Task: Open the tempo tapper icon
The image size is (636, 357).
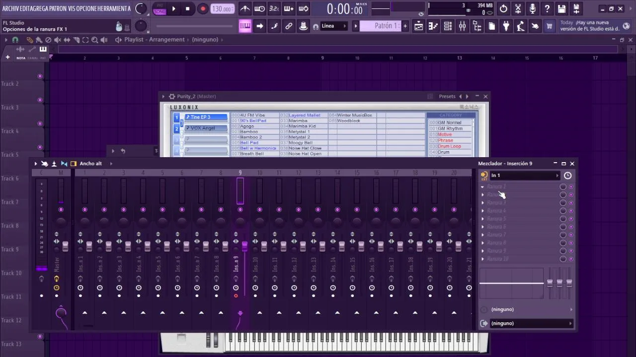Action: (521, 26)
